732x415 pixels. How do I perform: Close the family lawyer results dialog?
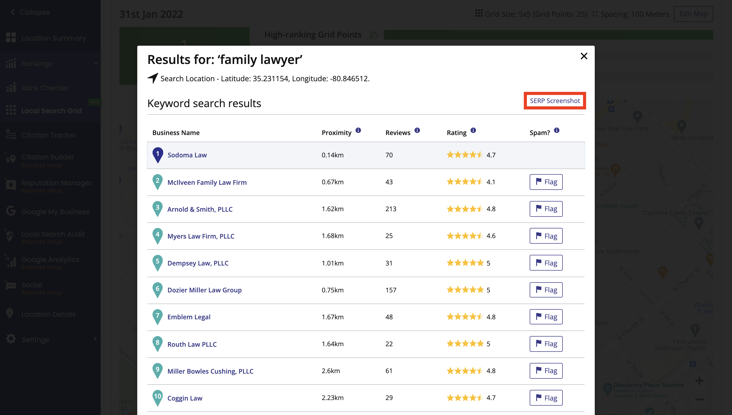[x=584, y=56]
